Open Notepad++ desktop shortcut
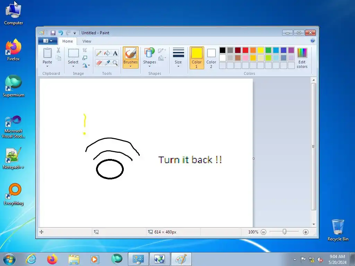This screenshot has height=266, width=355. click(x=14, y=158)
